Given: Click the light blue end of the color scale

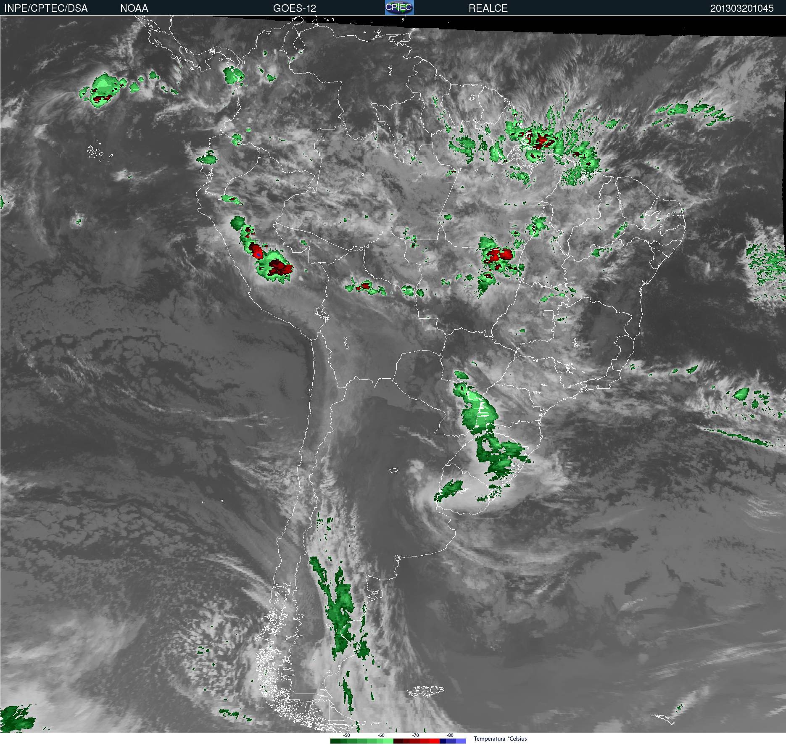Looking at the screenshot, I should pyautogui.click(x=461, y=741).
